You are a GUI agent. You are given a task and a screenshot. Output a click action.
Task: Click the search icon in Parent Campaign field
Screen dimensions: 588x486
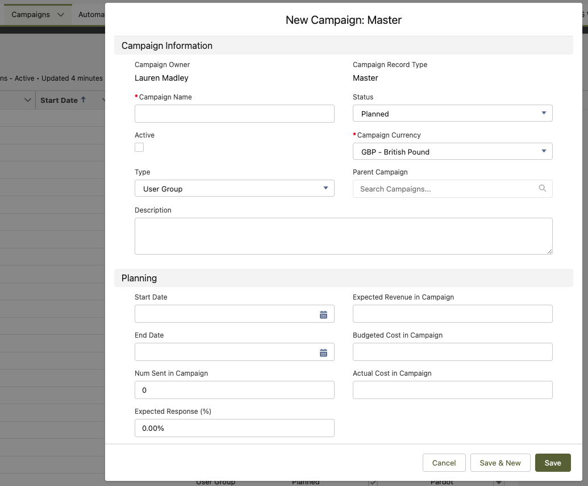(541, 188)
